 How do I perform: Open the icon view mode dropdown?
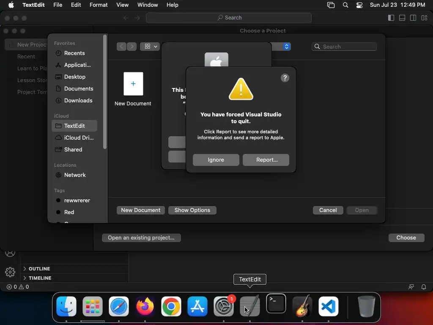click(150, 47)
